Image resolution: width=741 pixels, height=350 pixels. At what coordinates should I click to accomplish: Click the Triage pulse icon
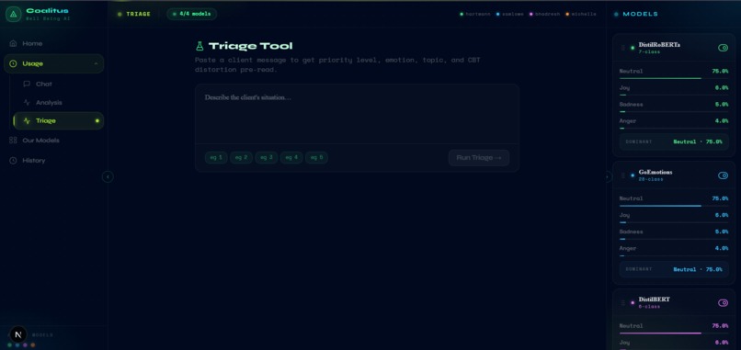(27, 121)
